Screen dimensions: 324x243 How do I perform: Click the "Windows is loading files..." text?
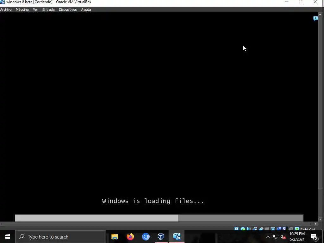tap(153, 201)
